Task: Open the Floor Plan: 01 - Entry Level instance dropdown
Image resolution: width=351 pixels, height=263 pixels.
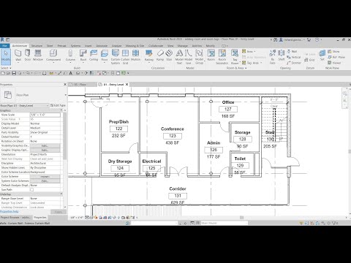Action: [x=24, y=105]
